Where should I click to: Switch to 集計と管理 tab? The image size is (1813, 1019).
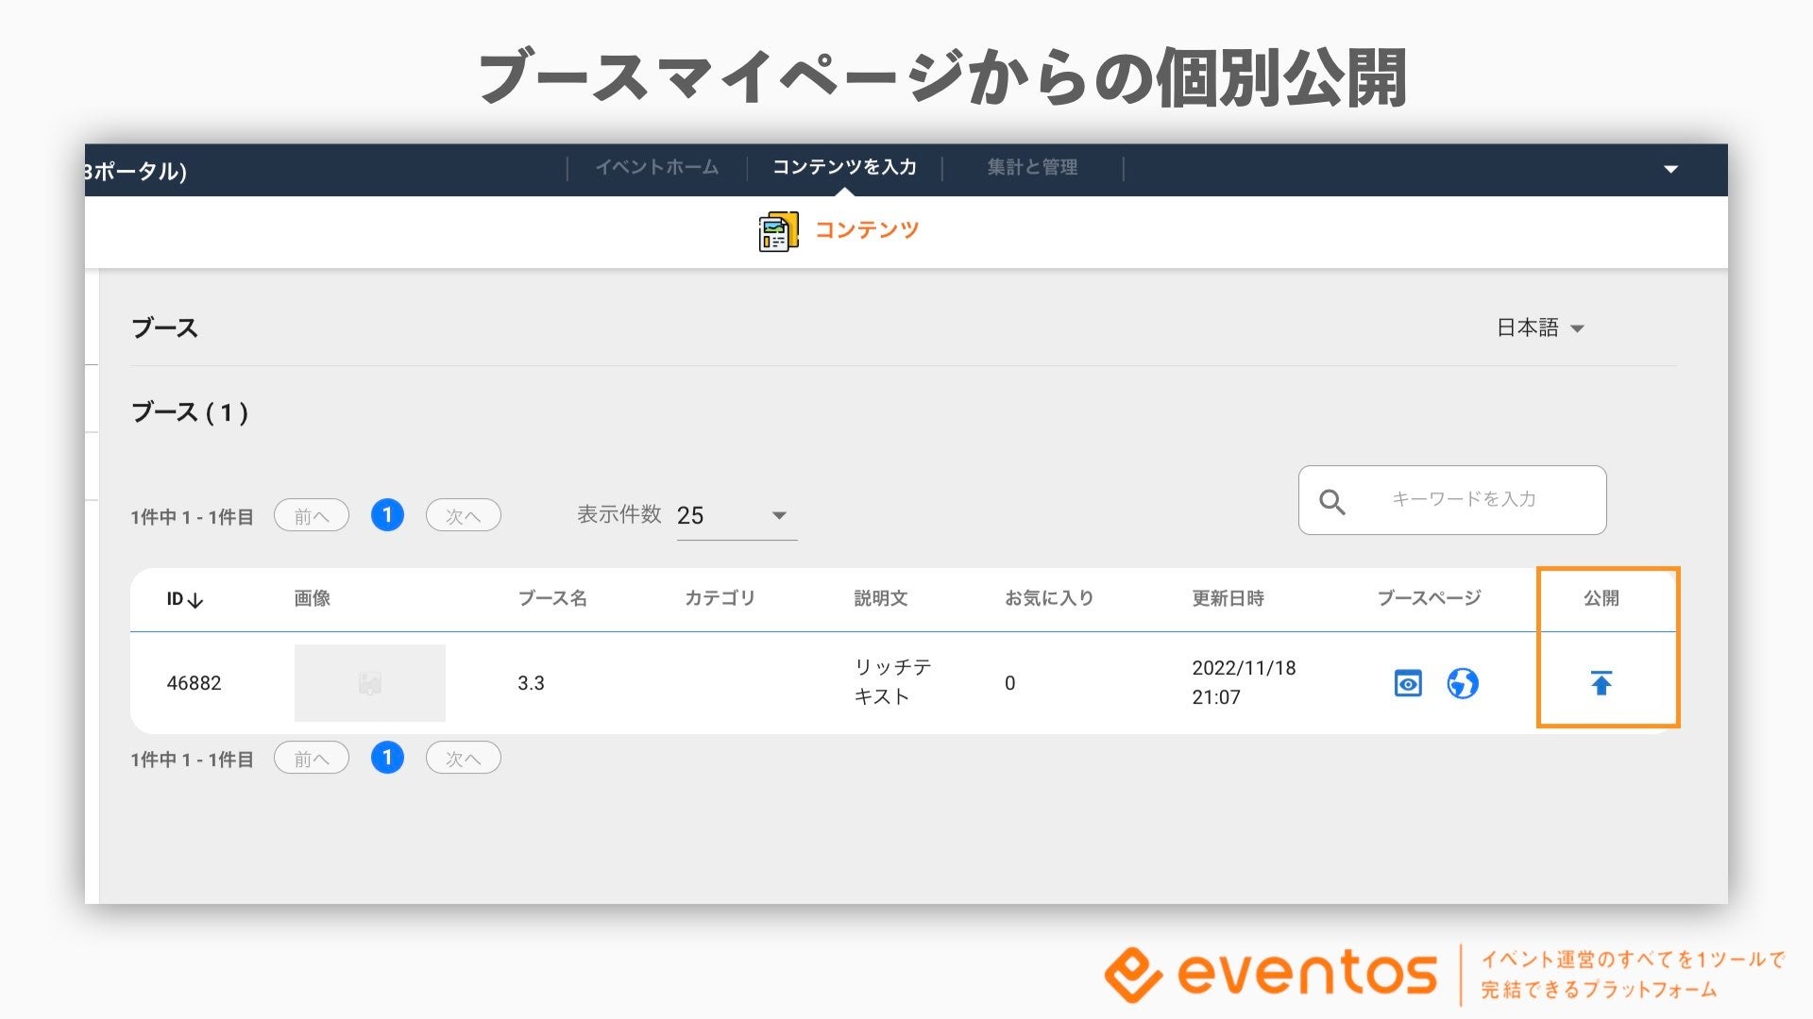coord(1032,168)
